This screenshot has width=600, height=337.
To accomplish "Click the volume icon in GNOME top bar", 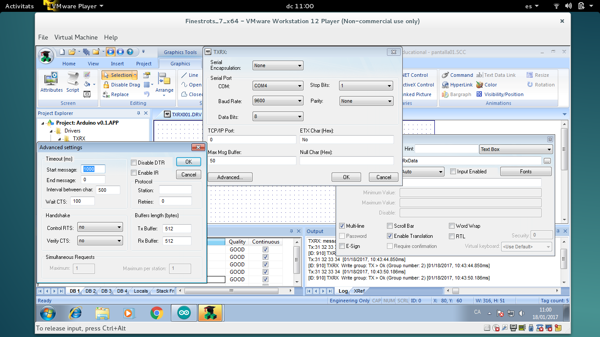I will click(x=568, y=6).
